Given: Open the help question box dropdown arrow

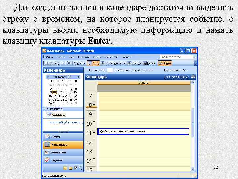Looking at the screenshot, I should tap(195, 57).
